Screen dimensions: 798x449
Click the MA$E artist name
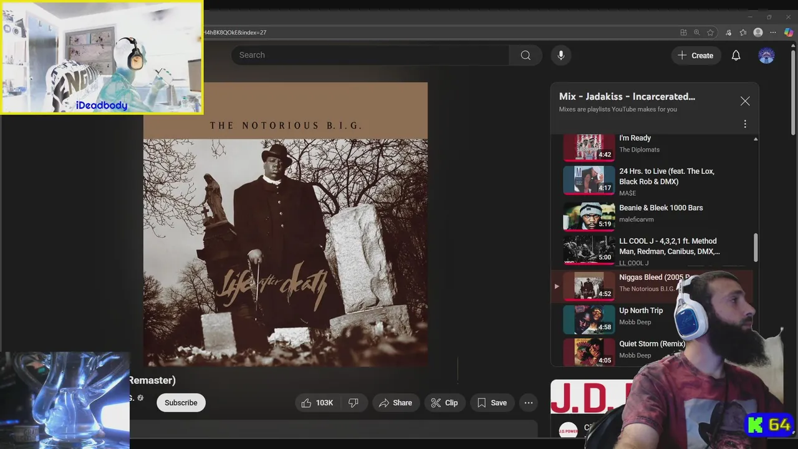[627, 193]
